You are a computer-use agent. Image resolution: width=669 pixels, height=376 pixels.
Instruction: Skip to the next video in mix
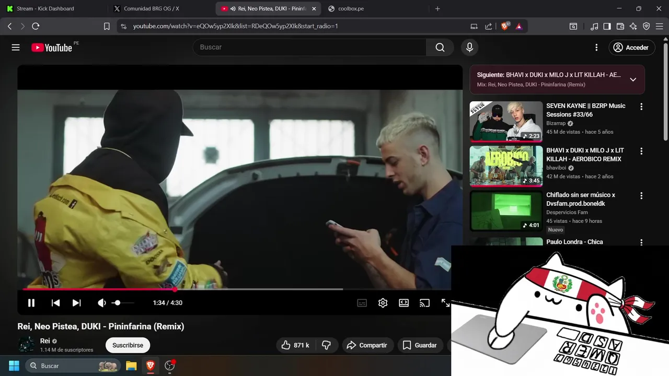[76, 303]
